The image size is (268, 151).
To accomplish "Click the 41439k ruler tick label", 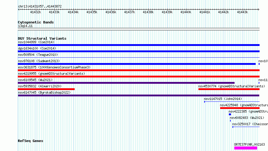I will (167, 12).
